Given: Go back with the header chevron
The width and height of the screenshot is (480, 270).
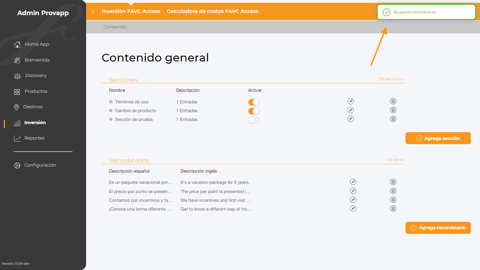Looking at the screenshot, I should [x=93, y=12].
